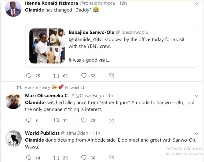Retweet World Publicist's decamp tweet
The width and height of the screenshot is (204, 162).
tap(56, 158)
